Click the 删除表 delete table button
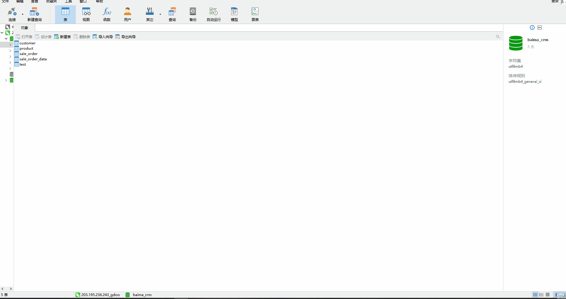 tap(82, 37)
